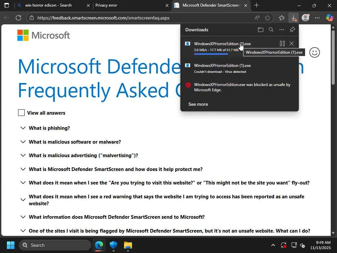Cancel the in-progress download

292,44
